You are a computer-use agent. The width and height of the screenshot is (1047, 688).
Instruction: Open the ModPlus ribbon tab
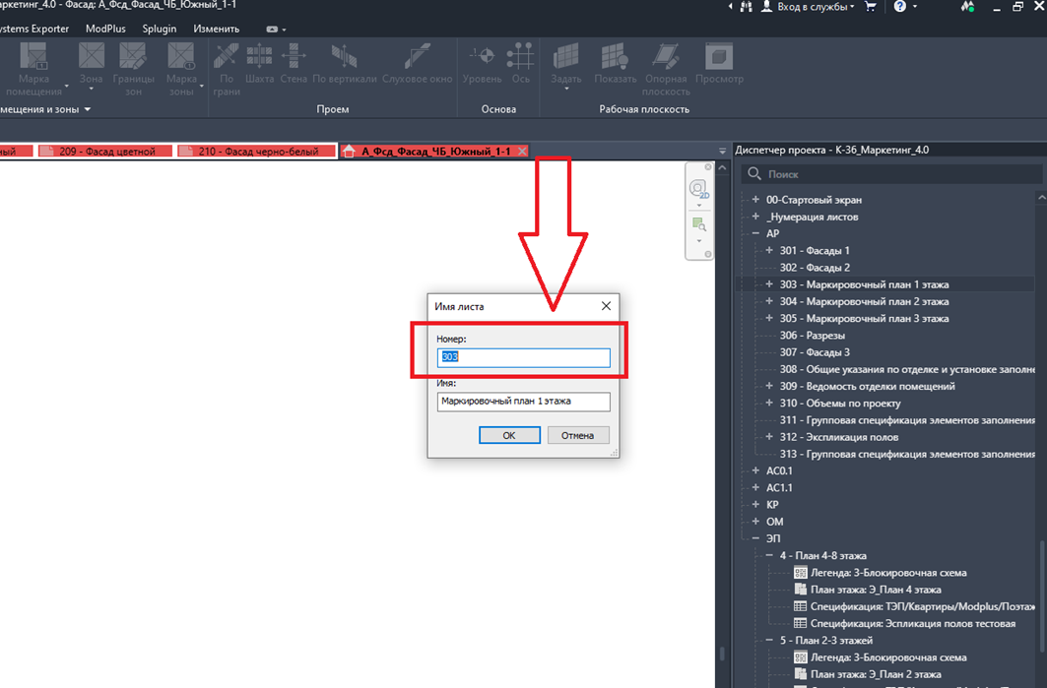pos(105,29)
